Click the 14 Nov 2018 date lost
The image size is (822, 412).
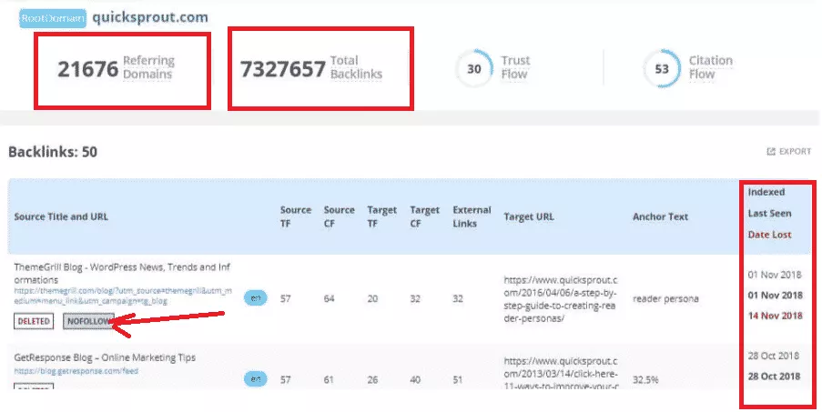pyautogui.click(x=775, y=316)
